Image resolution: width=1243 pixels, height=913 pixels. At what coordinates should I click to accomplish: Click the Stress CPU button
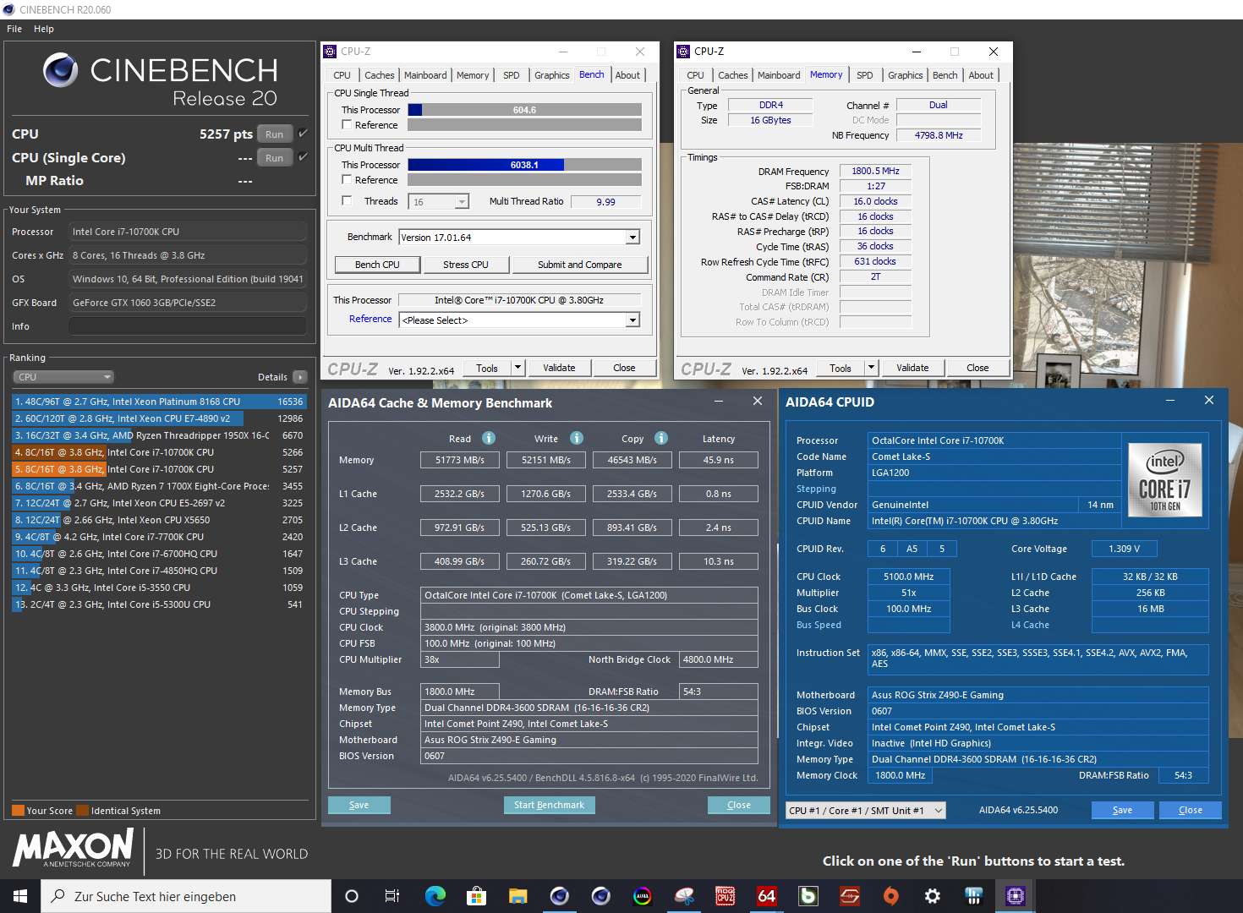click(466, 265)
